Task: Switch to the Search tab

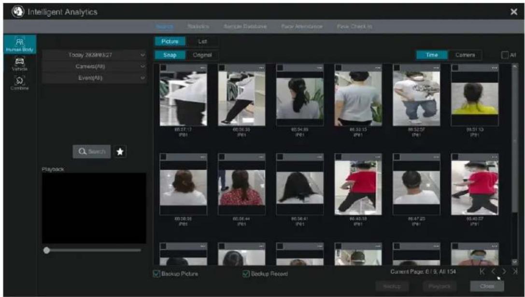Action: [x=164, y=27]
